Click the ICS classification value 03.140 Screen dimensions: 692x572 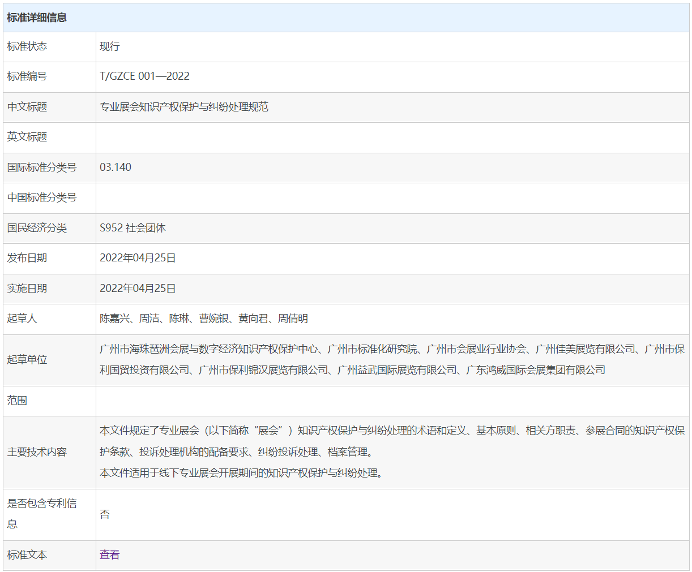(x=116, y=167)
